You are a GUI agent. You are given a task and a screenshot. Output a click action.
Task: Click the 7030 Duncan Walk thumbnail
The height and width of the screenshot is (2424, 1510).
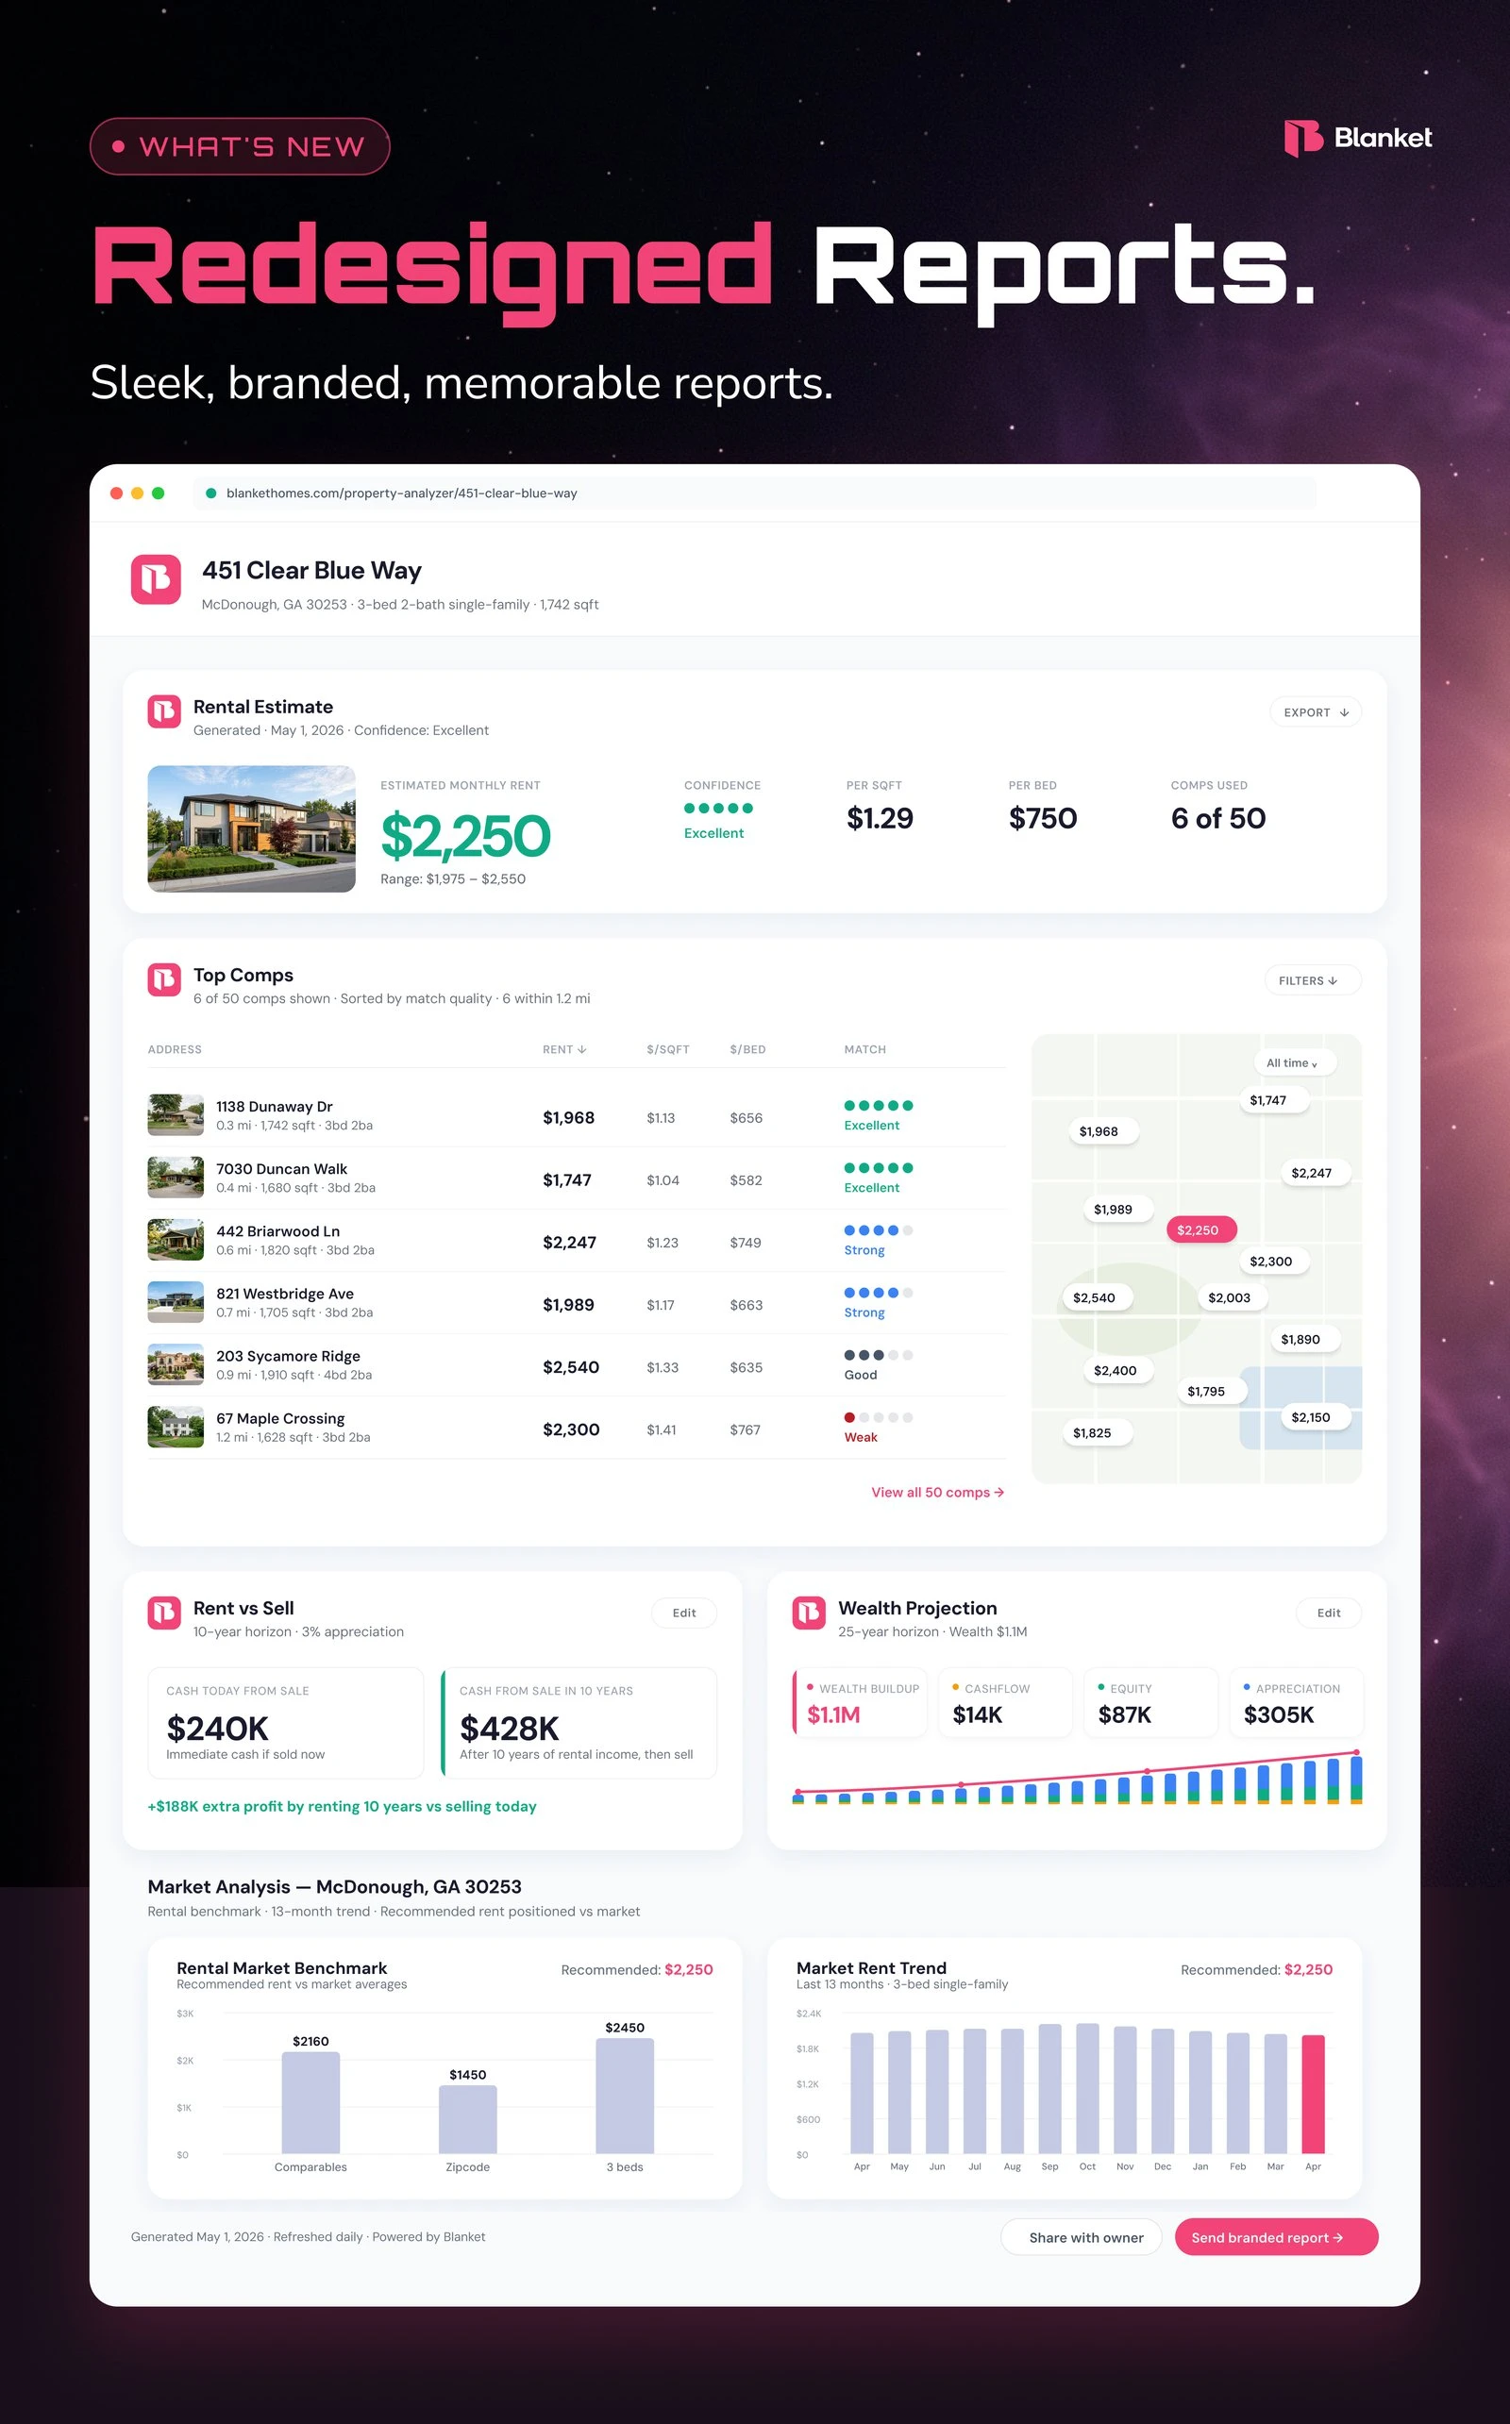coord(176,1177)
